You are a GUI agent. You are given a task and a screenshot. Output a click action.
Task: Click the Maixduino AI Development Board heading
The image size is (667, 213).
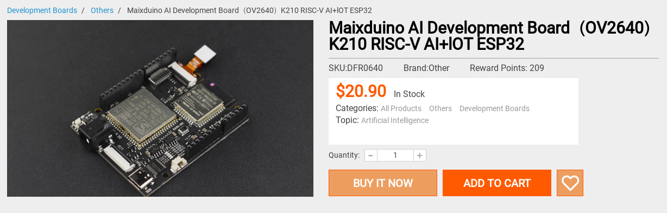(489, 36)
